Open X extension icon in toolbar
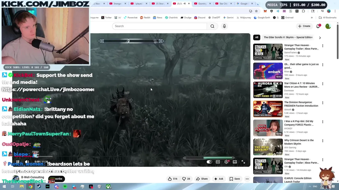This screenshot has width=339, height=190. coord(297,11)
